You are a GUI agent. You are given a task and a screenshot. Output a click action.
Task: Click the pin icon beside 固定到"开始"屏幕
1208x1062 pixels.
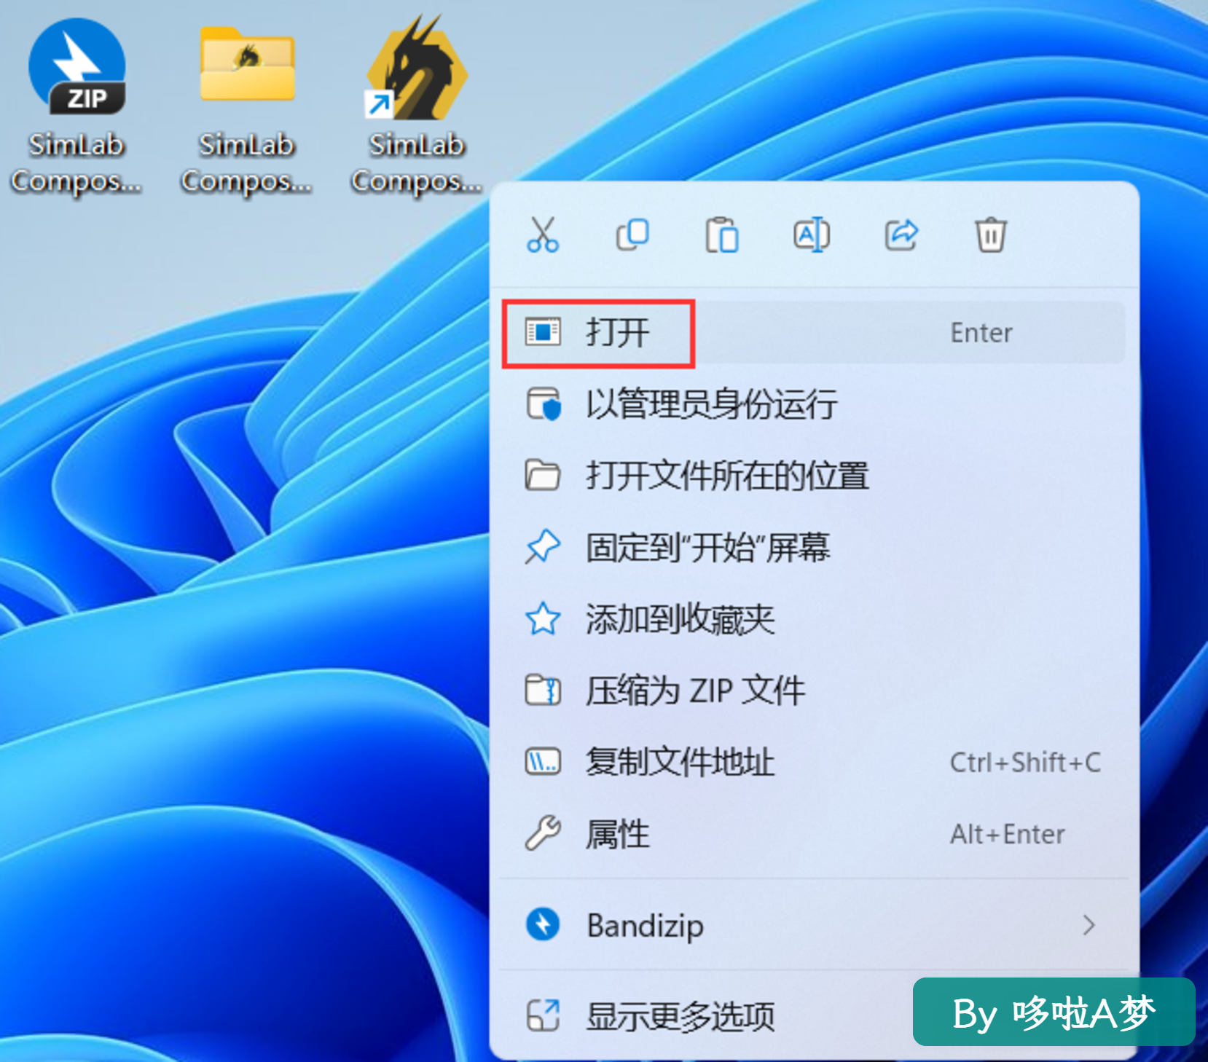coord(543,547)
